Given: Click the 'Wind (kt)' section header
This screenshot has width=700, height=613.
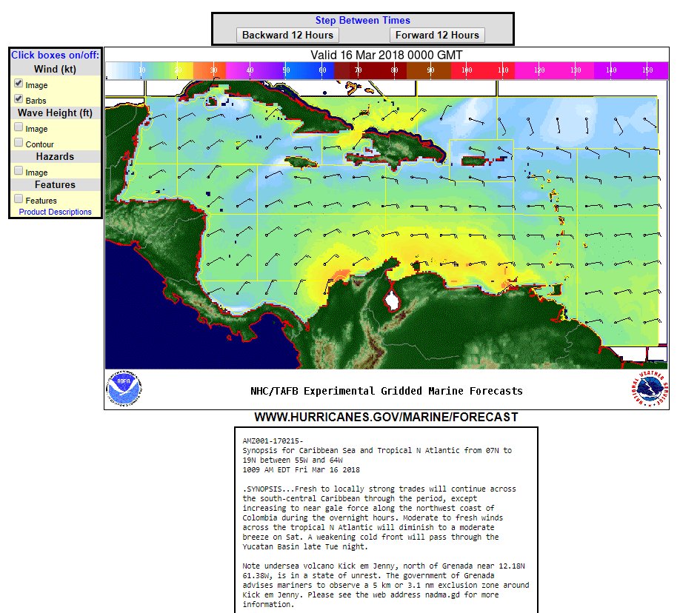Looking at the screenshot, I should click(56, 69).
